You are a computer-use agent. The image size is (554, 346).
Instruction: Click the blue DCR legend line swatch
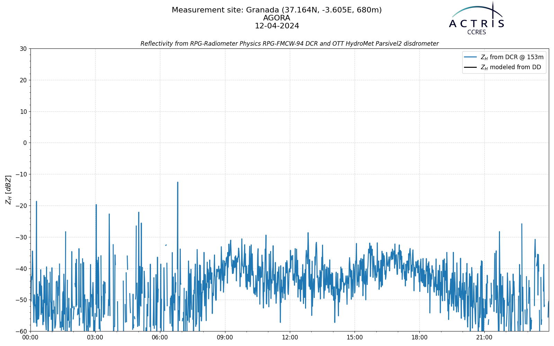point(471,57)
